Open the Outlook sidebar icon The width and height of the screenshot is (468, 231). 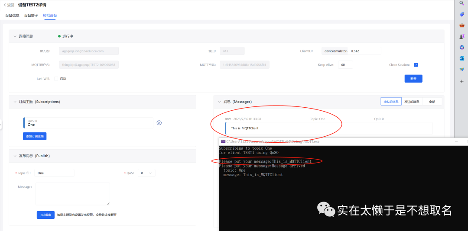tap(461, 58)
